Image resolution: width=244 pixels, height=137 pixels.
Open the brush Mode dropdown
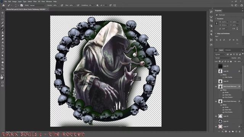coord(37,5)
